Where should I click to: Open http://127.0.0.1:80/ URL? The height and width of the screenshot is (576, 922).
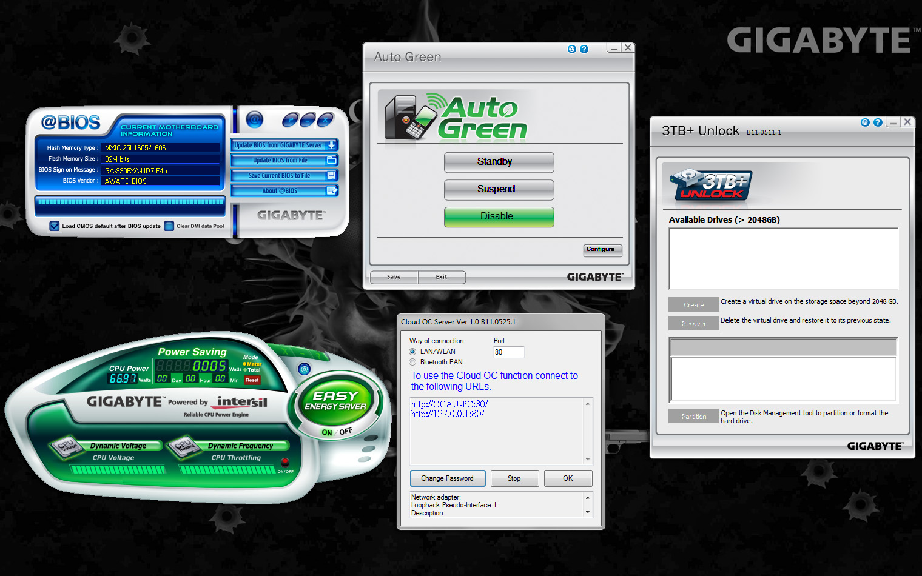pos(448,414)
